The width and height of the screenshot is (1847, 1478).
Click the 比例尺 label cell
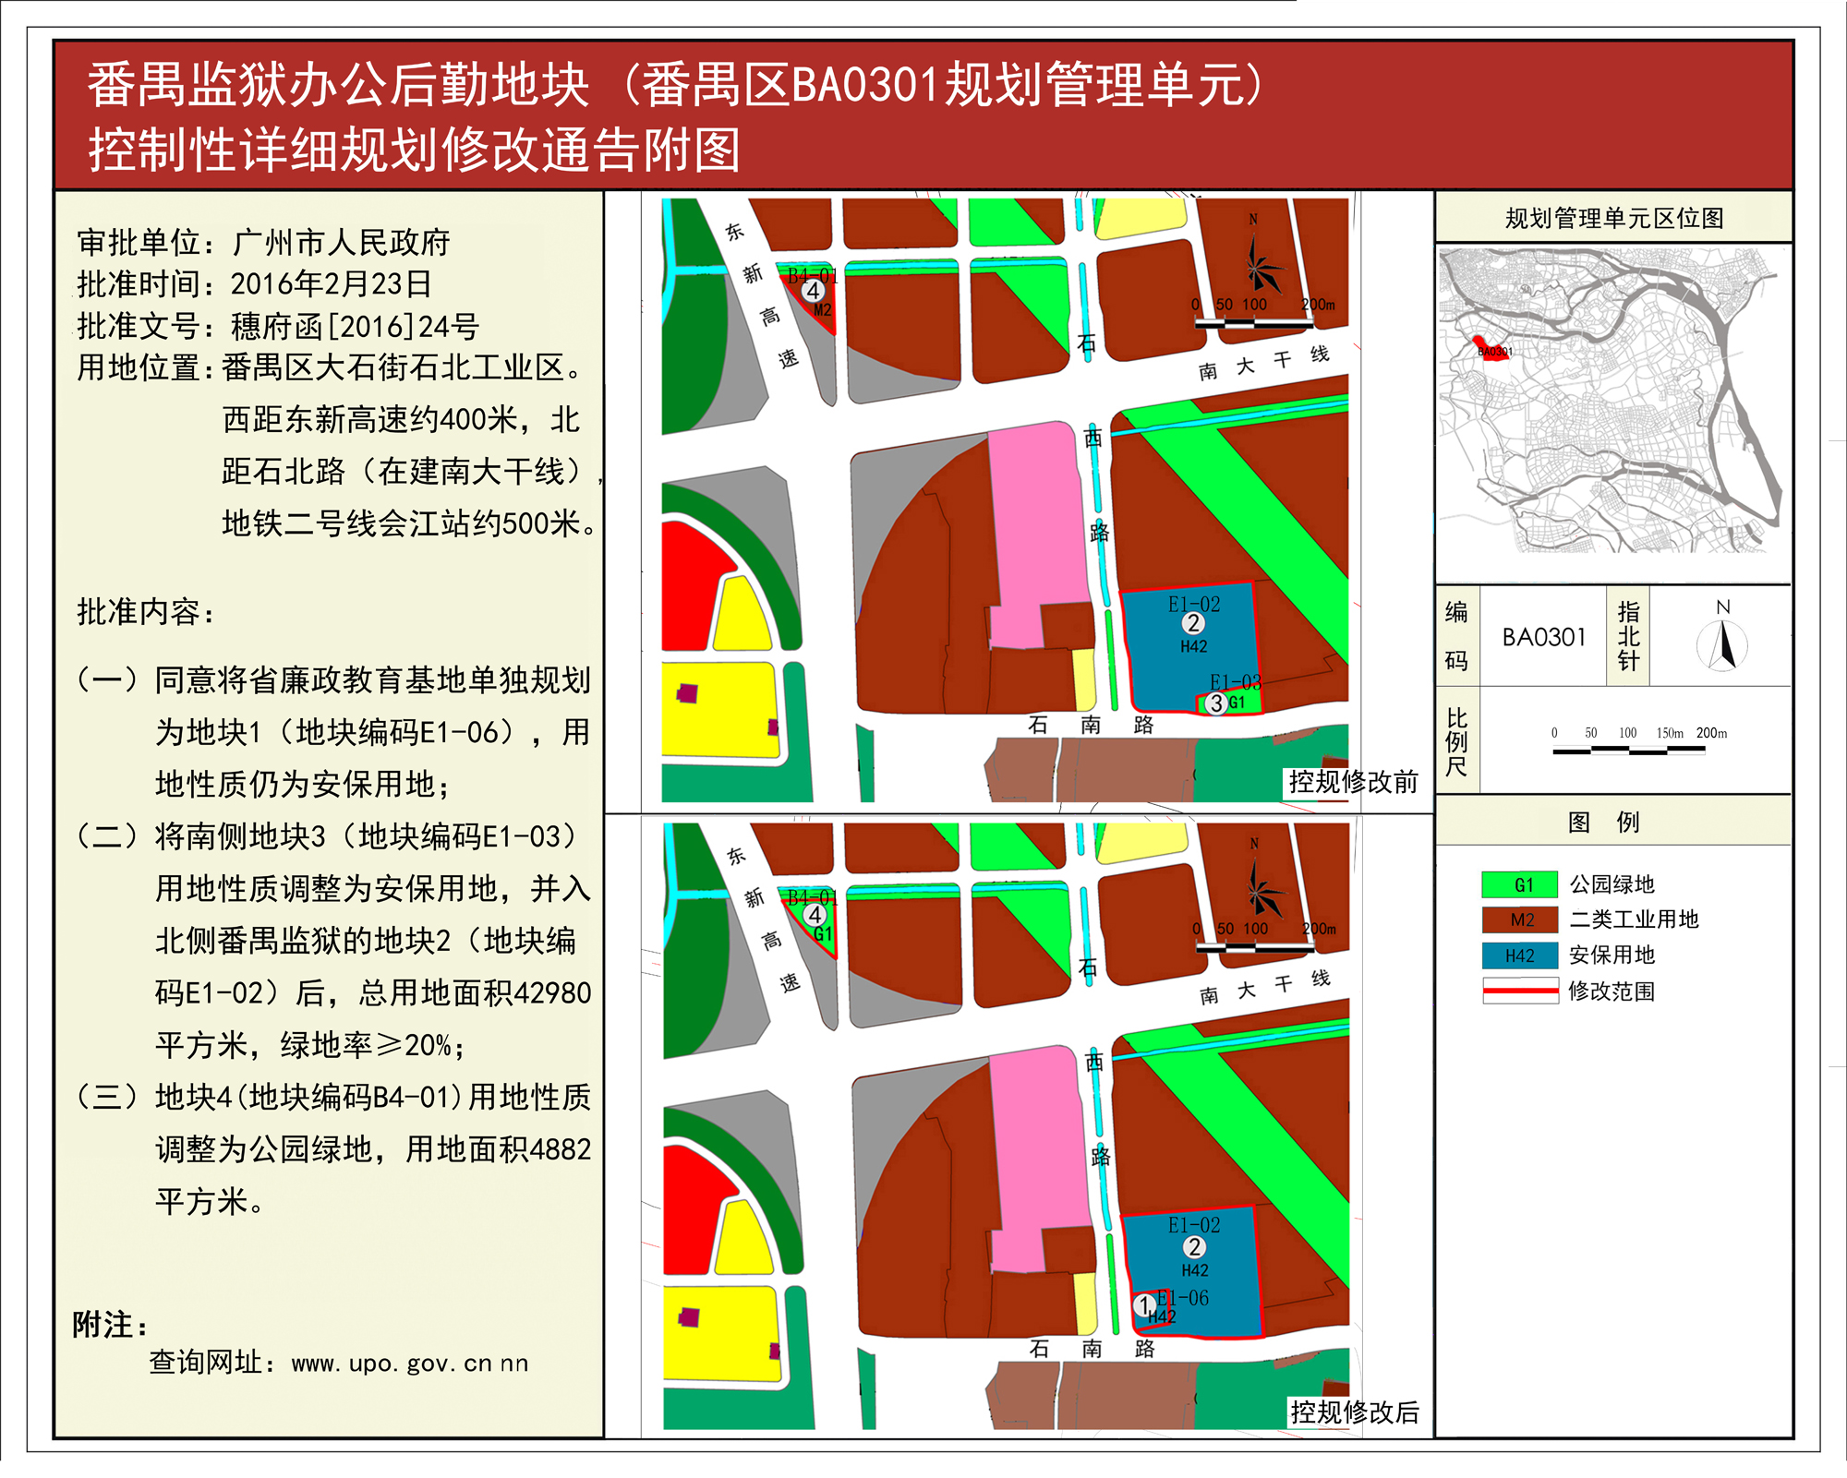[1456, 741]
